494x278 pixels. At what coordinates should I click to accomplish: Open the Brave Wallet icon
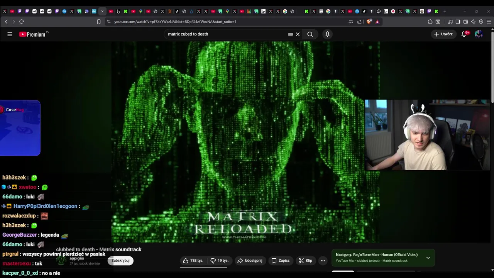(x=466, y=22)
